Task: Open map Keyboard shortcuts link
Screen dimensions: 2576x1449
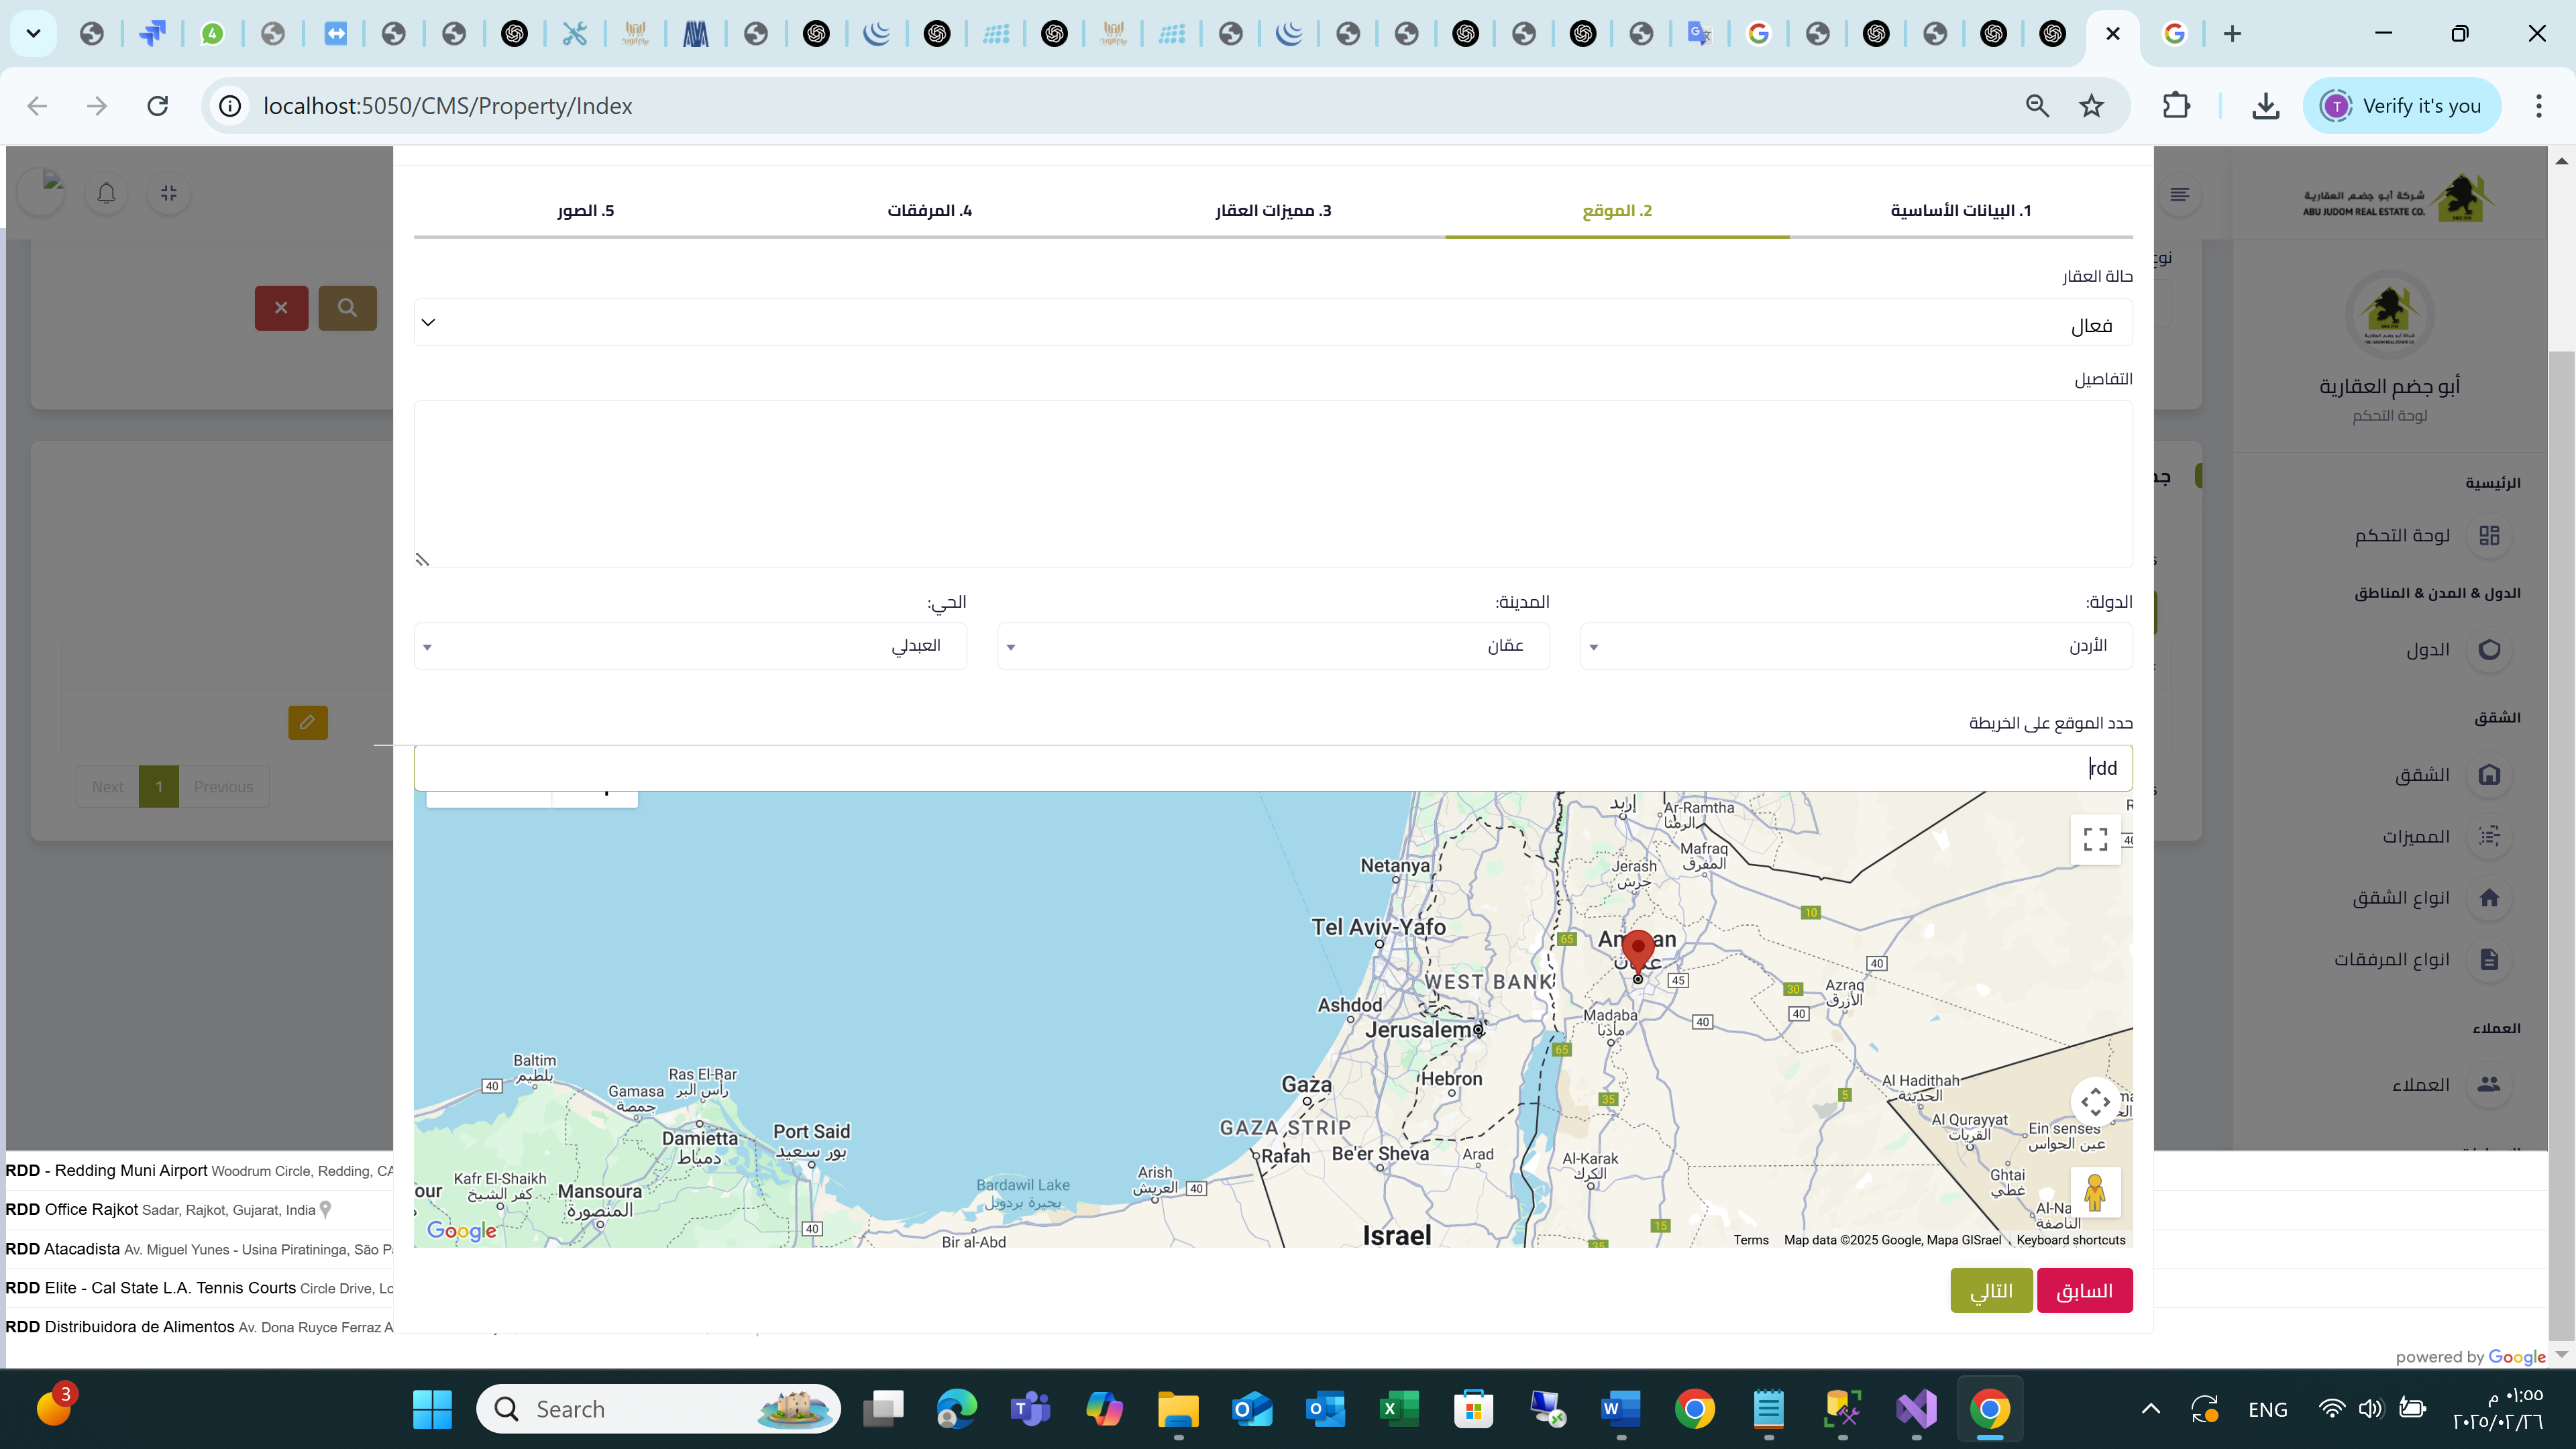Action: pyautogui.click(x=2071, y=1240)
